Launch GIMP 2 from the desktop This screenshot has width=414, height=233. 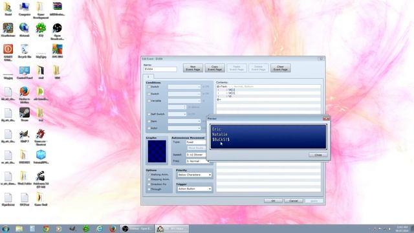[25, 135]
